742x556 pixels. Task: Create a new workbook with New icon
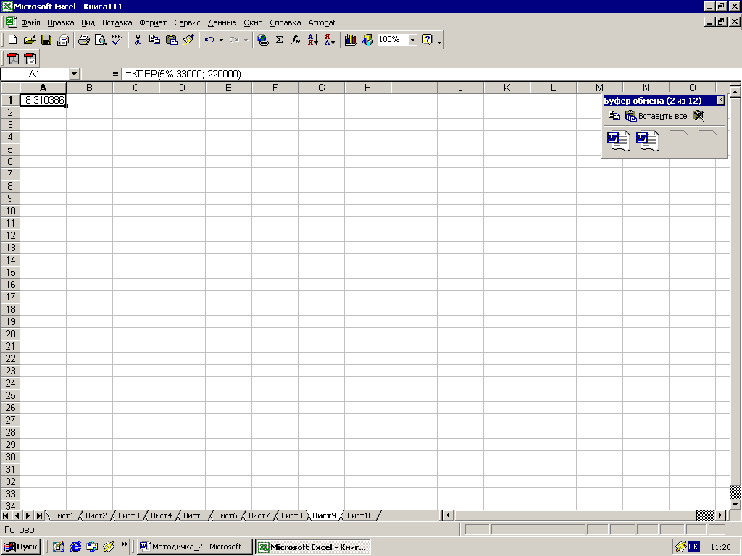coord(13,41)
